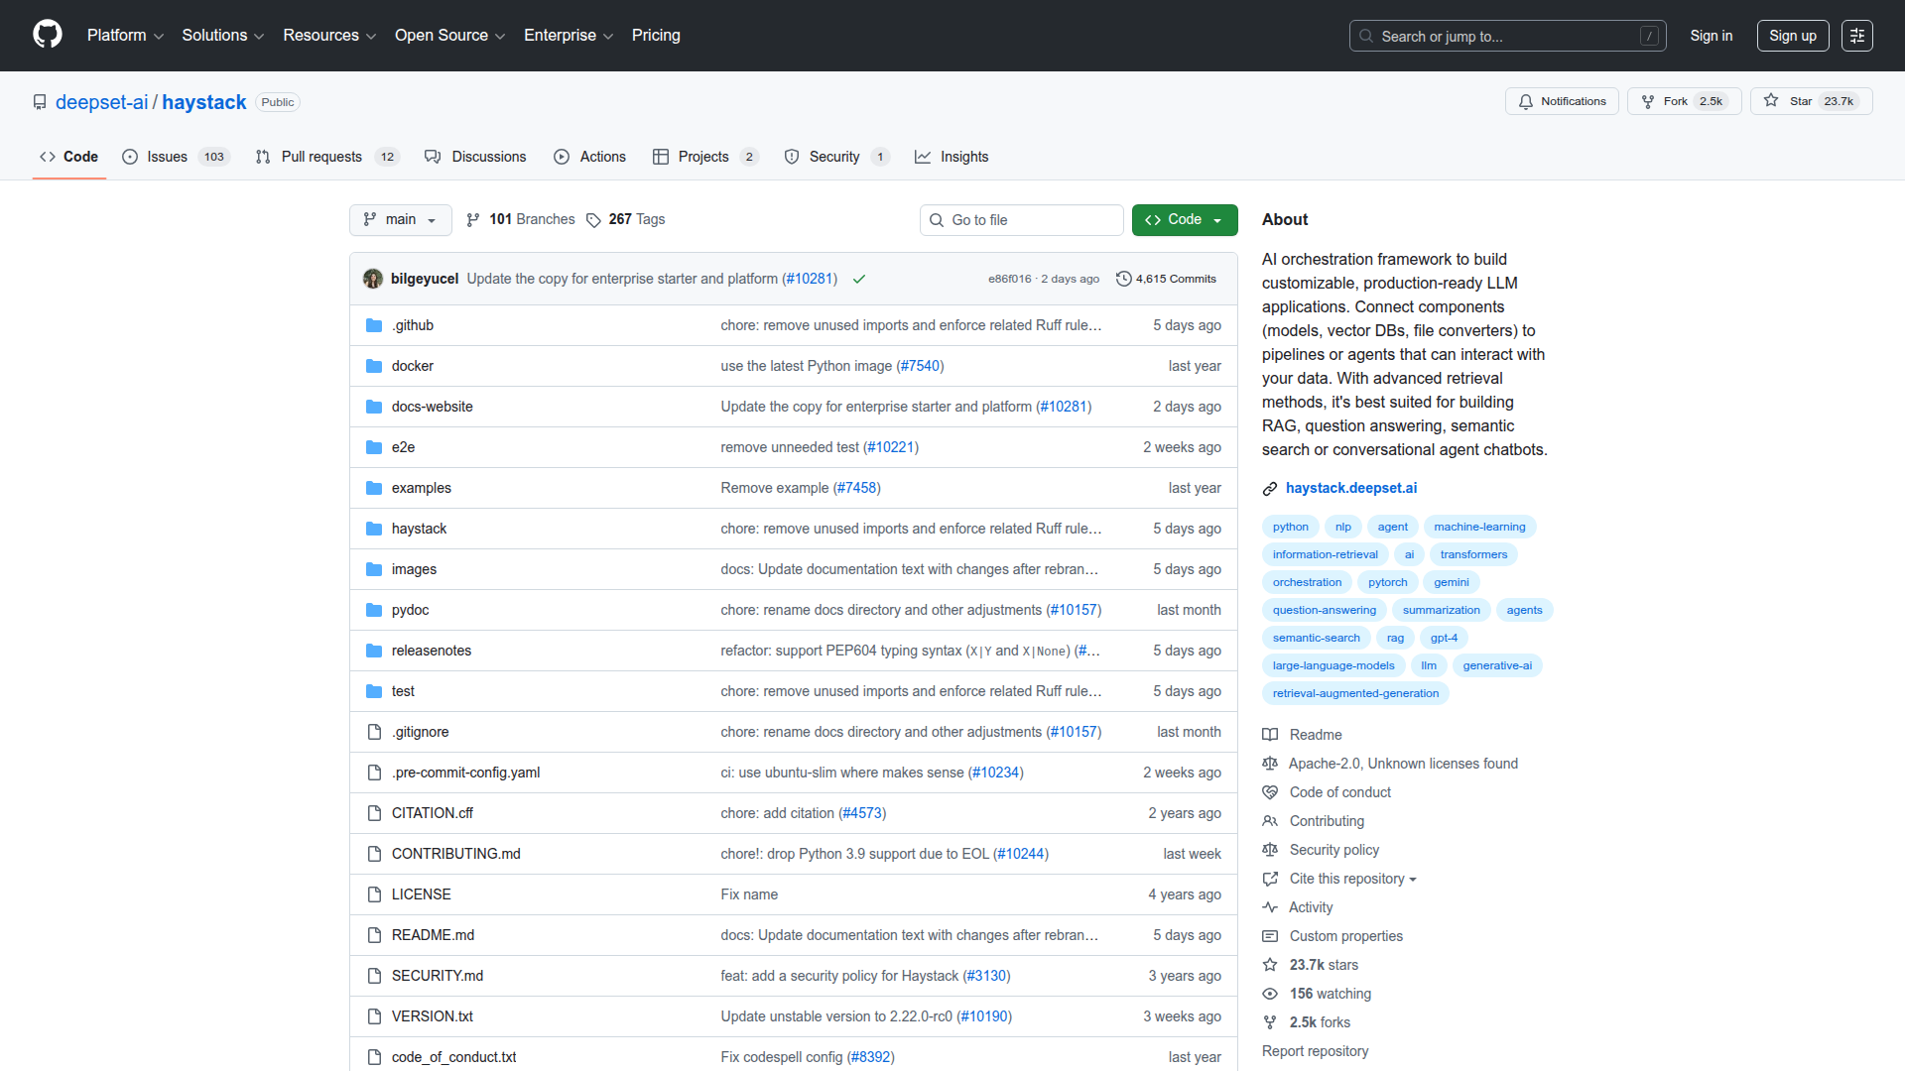
Task: Click the fork icon next to Fork count
Action: [x=1647, y=101]
